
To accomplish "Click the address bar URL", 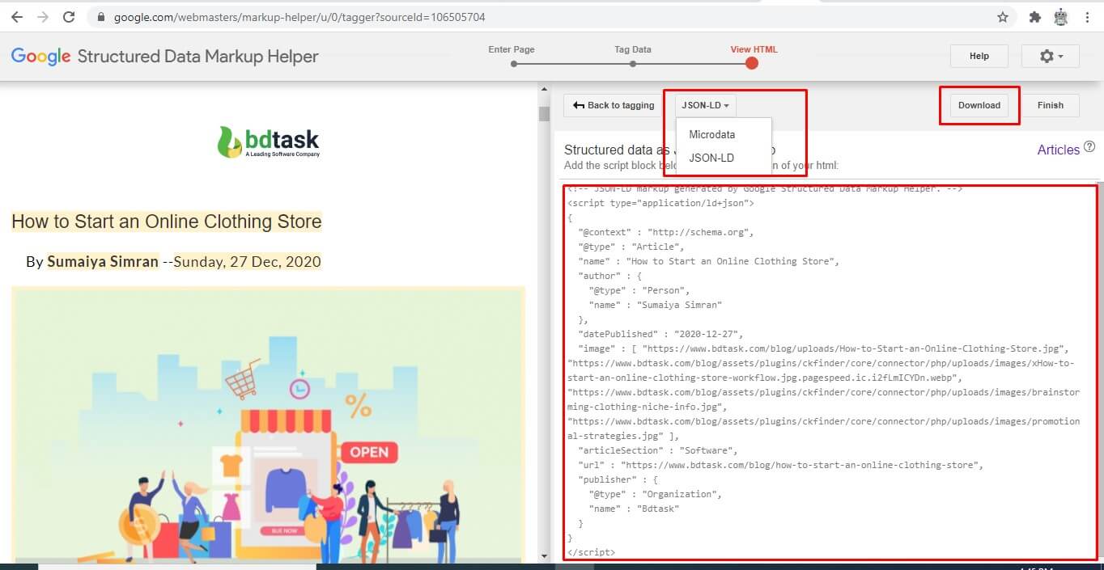I will click(299, 17).
